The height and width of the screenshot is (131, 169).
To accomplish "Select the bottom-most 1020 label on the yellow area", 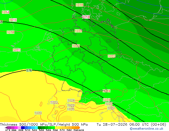I will point(38,113).
